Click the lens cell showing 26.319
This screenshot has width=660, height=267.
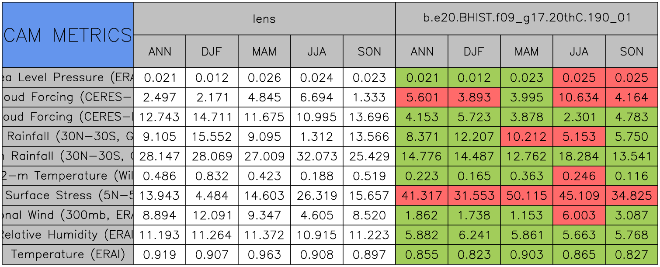(x=317, y=195)
